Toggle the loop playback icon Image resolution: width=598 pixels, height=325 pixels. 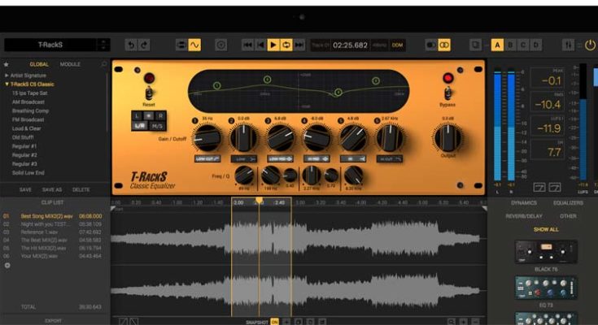[286, 45]
